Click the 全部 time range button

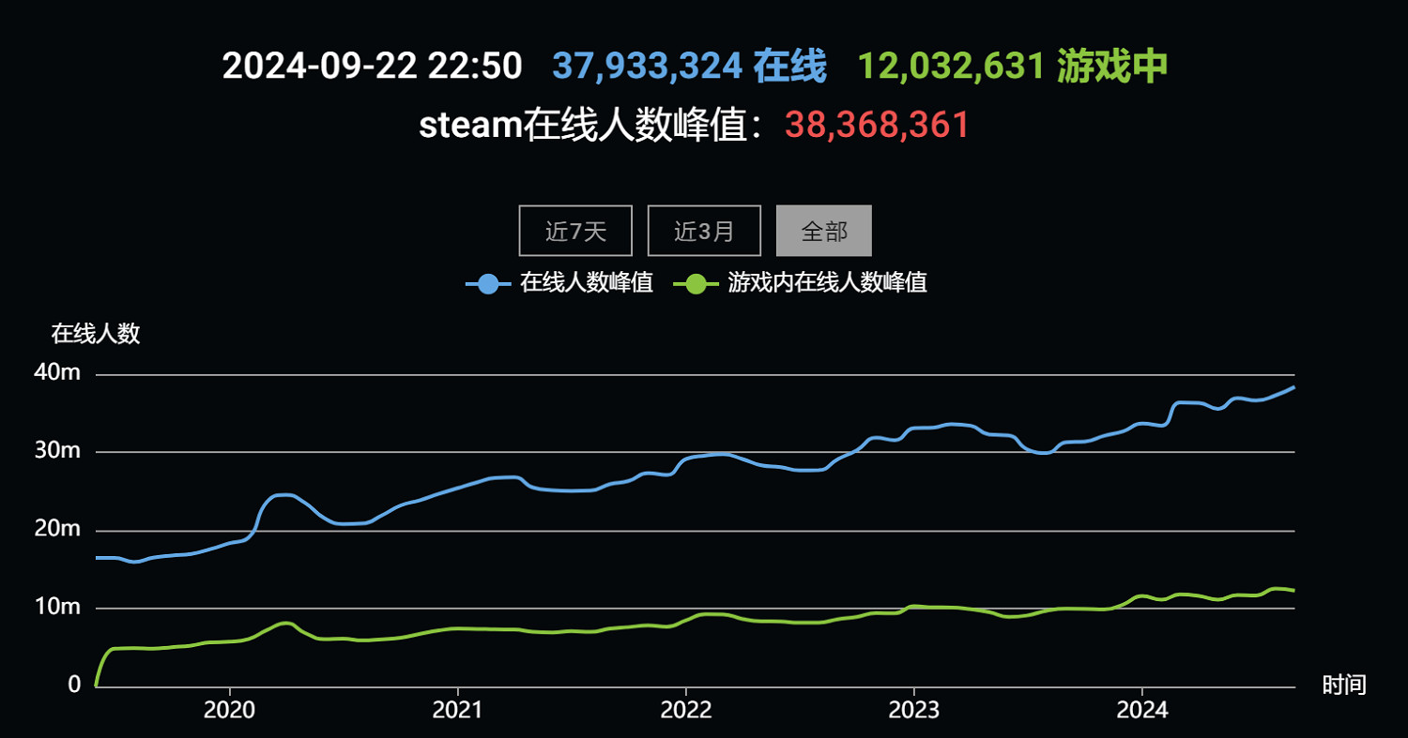823,230
